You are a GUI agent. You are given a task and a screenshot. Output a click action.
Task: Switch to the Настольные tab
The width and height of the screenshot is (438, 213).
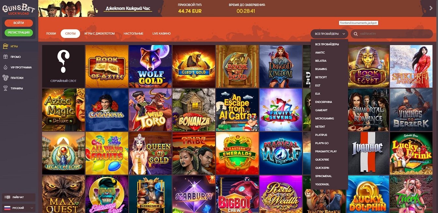133,34
